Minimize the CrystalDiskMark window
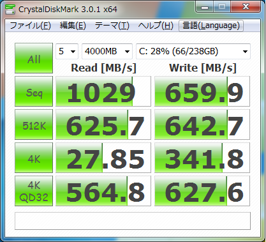266x242 pixels. pos(205,7)
